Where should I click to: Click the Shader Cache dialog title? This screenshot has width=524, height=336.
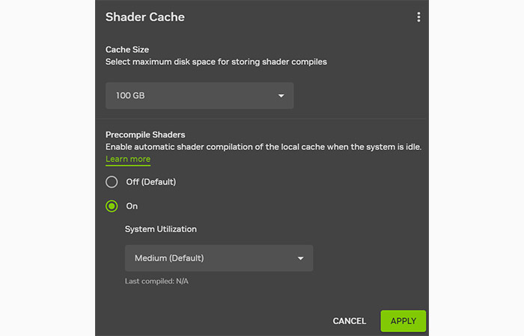pos(144,16)
